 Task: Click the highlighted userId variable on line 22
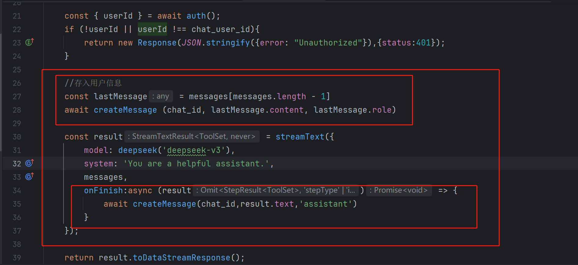152,29
